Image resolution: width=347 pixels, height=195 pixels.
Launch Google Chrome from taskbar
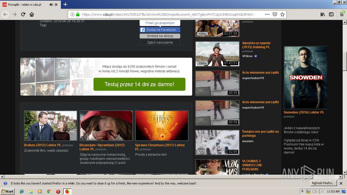click(x=49, y=191)
